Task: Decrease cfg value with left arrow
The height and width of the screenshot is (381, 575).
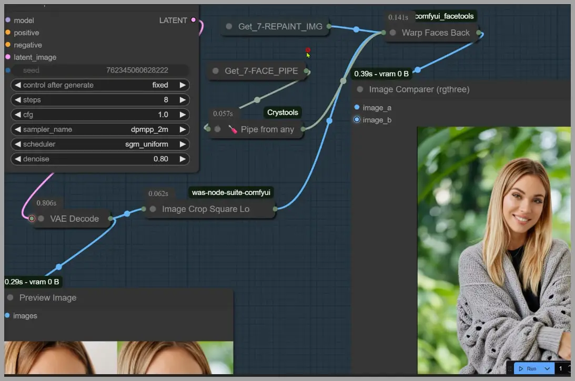Action: tap(17, 115)
